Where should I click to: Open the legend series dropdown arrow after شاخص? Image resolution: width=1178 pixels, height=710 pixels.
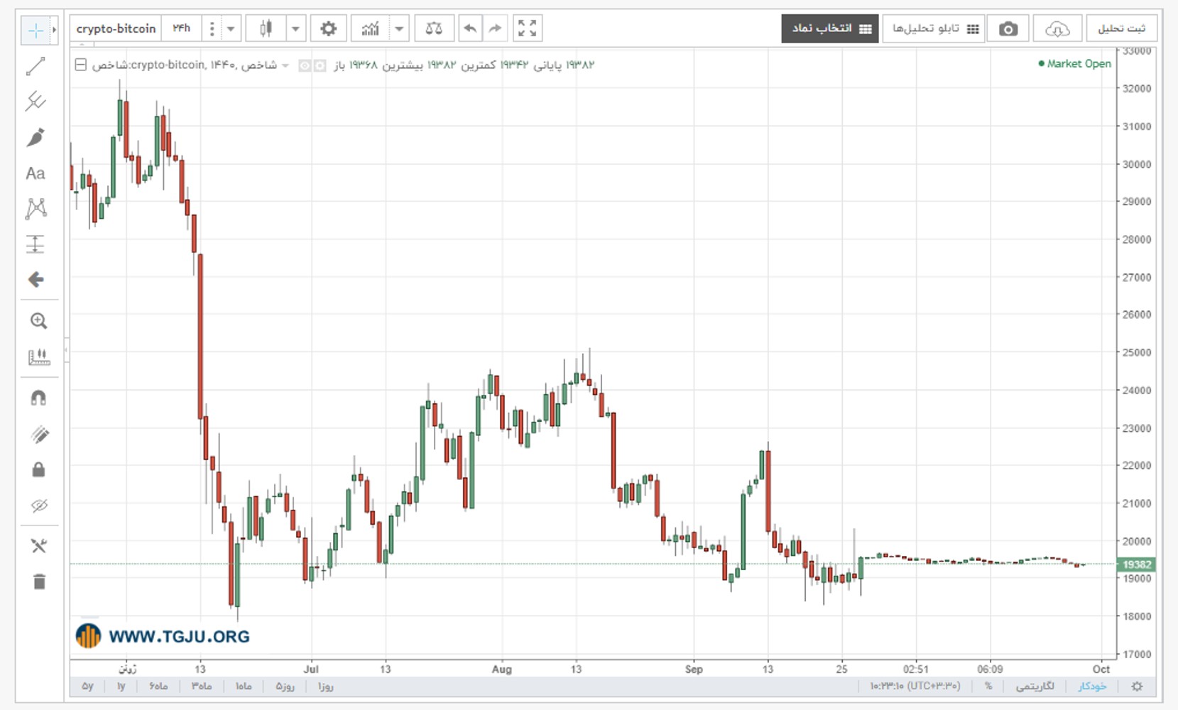click(x=285, y=65)
